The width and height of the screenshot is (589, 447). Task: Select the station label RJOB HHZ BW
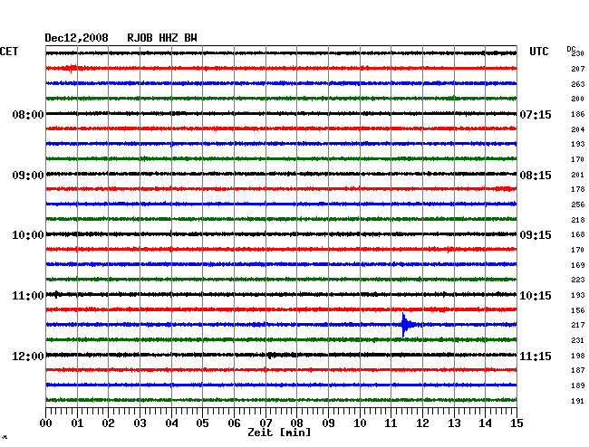point(162,38)
